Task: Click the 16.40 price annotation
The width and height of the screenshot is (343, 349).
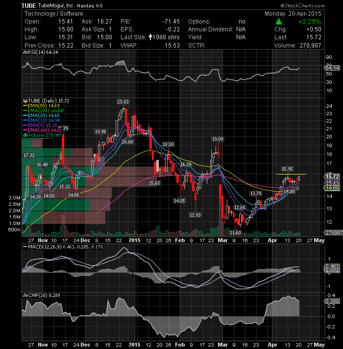Action: [x=42, y=165]
